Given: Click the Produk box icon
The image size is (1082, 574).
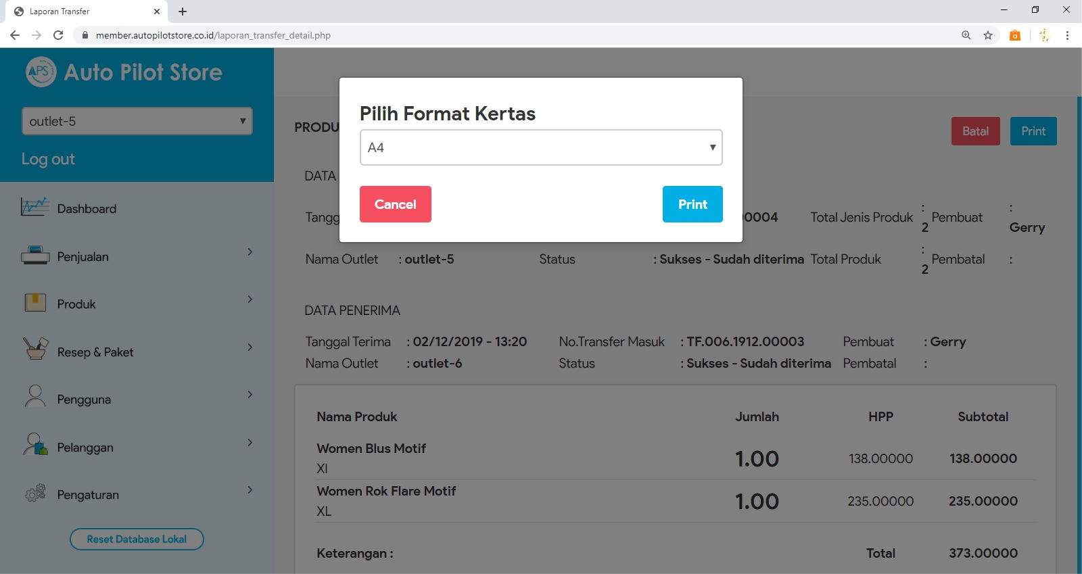Looking at the screenshot, I should (x=35, y=302).
